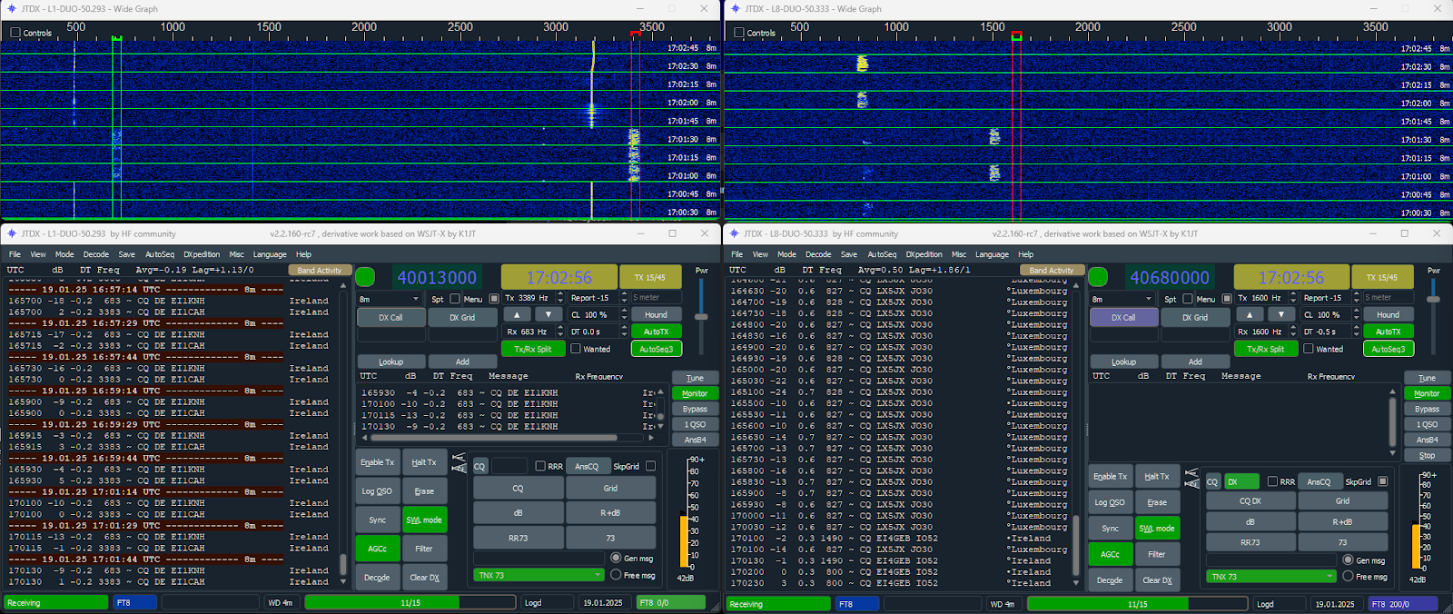Click JTDX app icon in L8-DUO main window title
This screenshot has height=614, width=1453.
(x=735, y=233)
